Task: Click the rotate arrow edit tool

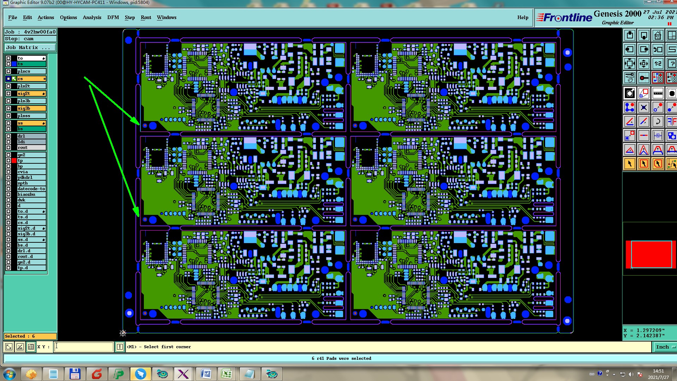Action: tap(658, 122)
